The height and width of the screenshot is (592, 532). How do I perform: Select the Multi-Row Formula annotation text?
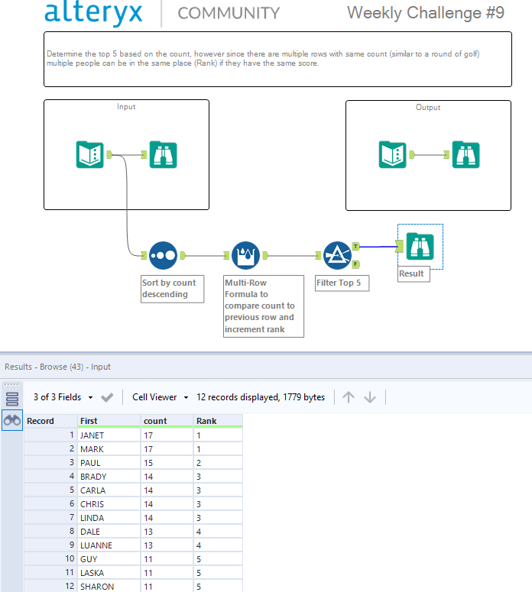[x=264, y=306]
